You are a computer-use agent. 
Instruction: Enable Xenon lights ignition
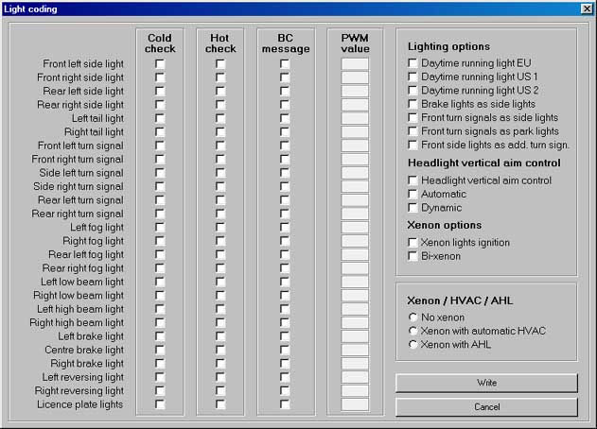413,243
